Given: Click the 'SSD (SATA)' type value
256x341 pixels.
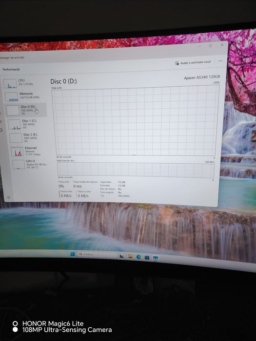Looking at the screenshot, I should tap(124, 196).
